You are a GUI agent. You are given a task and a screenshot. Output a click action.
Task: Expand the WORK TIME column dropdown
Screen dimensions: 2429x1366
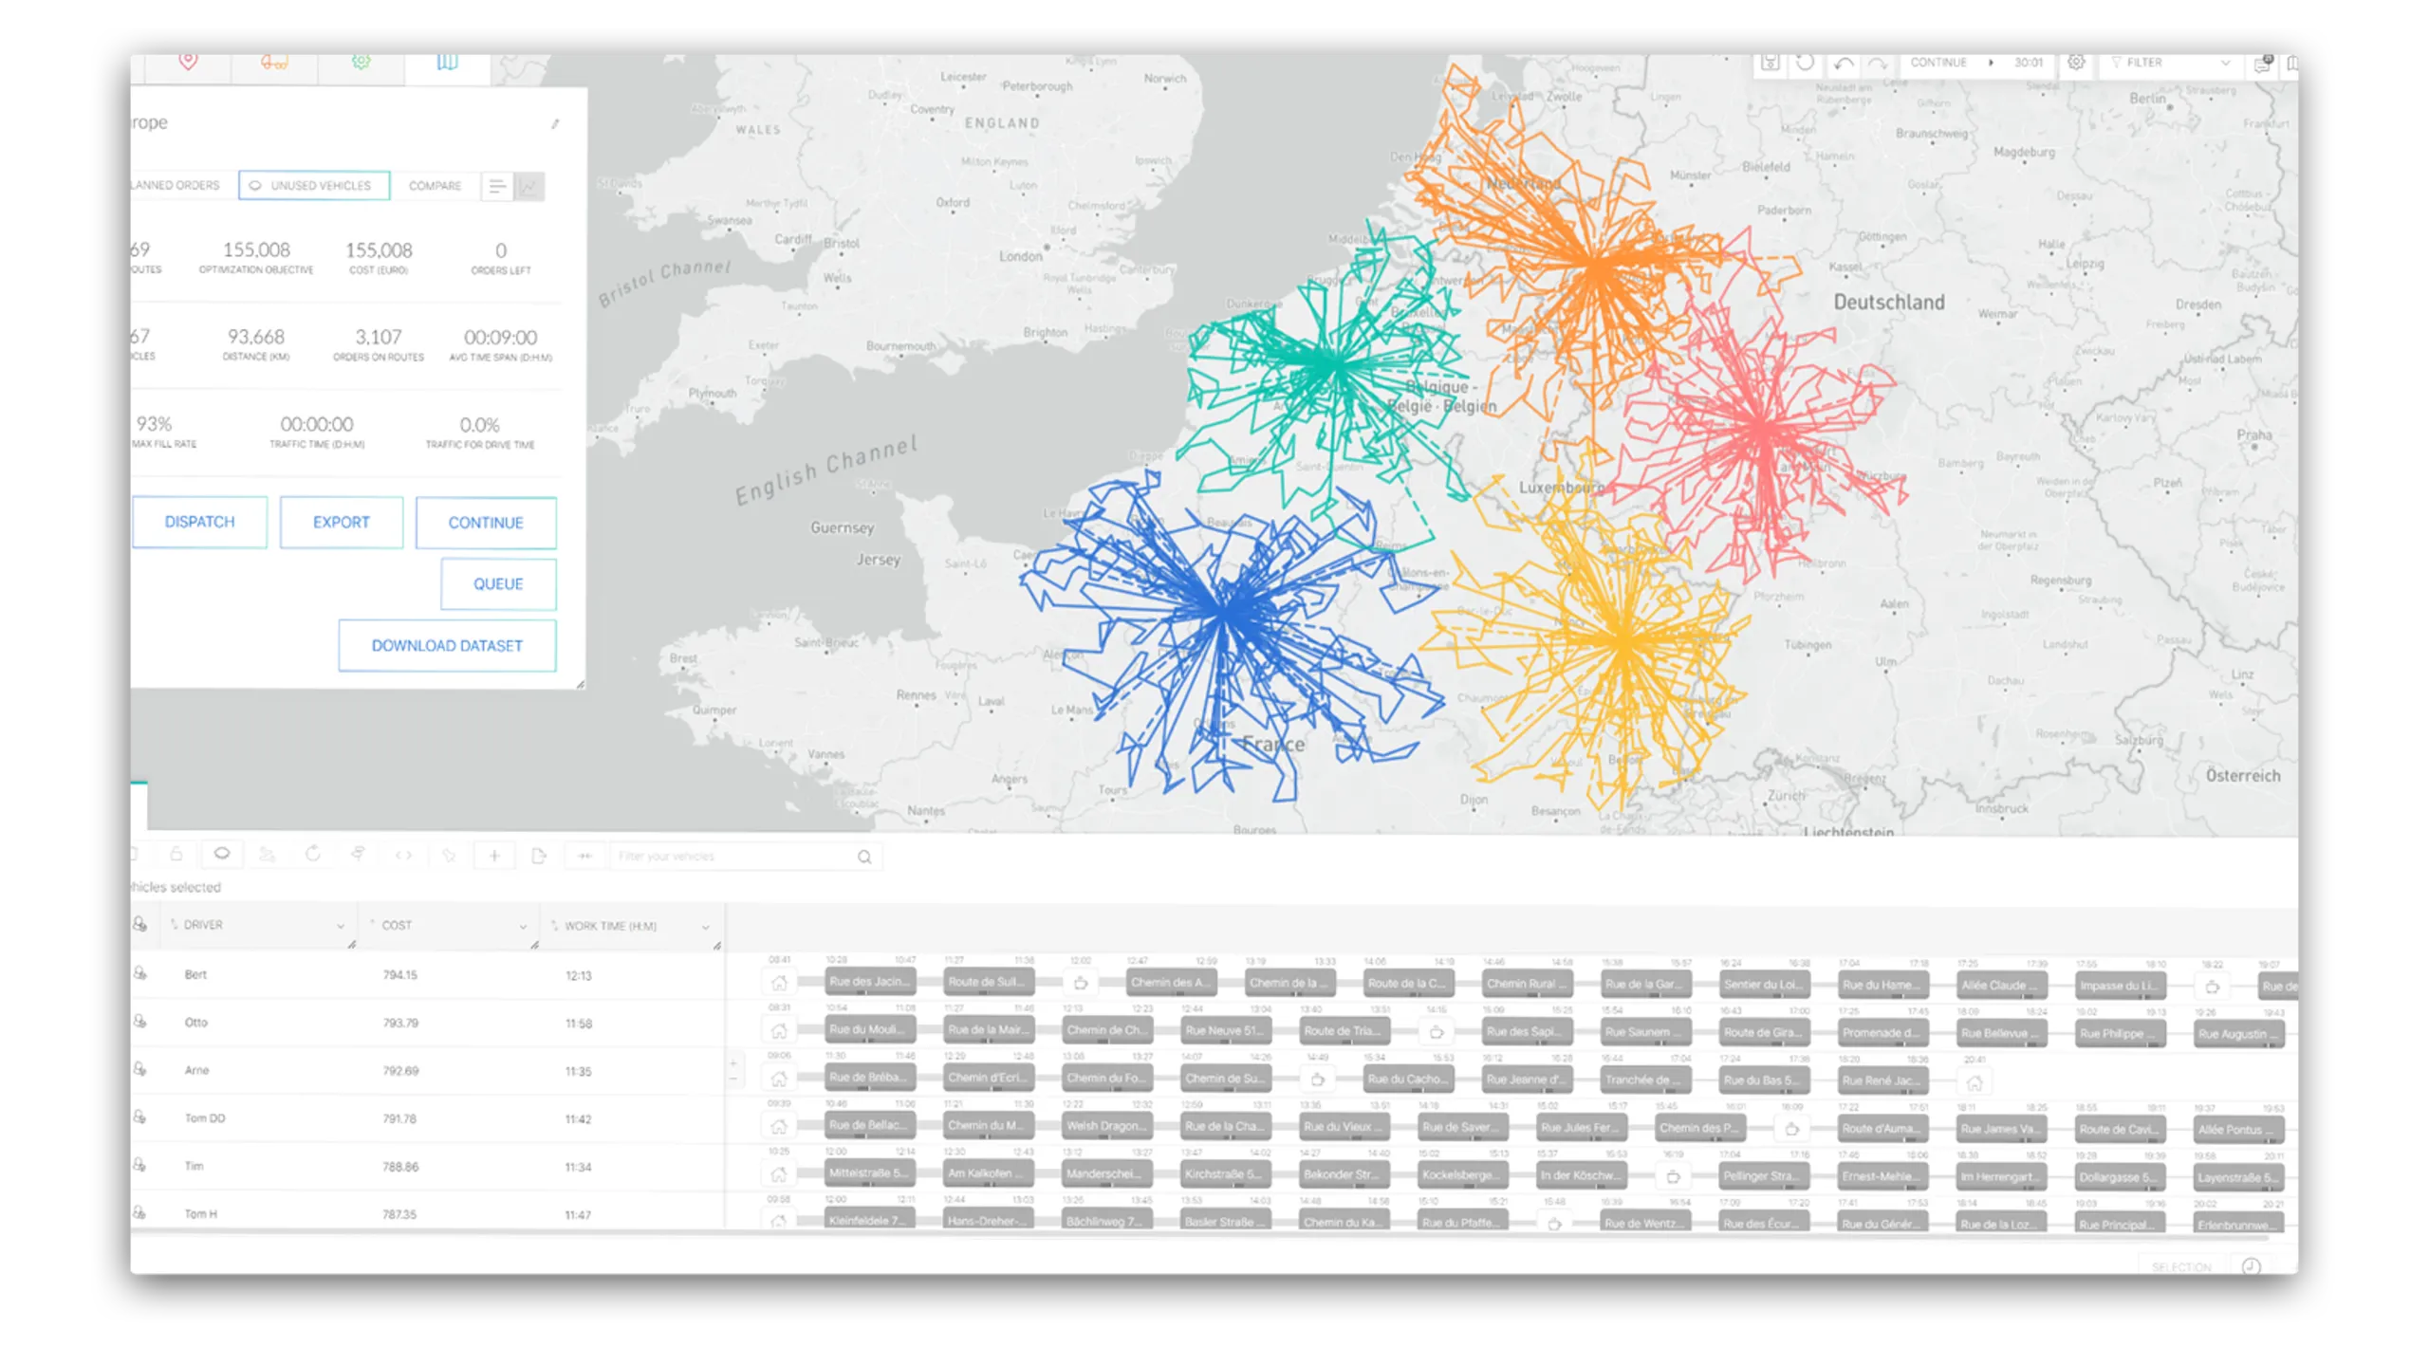705,927
